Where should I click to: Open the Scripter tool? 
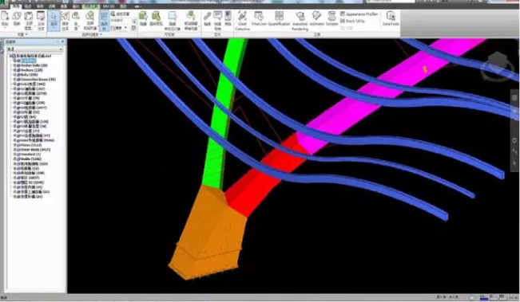pos(331,18)
